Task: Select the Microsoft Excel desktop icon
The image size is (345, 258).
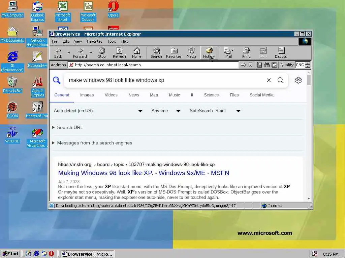Action: pos(63,11)
